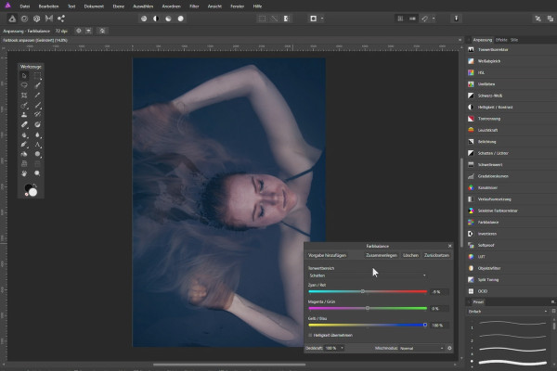Open the Tonwertbereich Schatten dropdown
The image size is (557, 371).
tap(368, 275)
